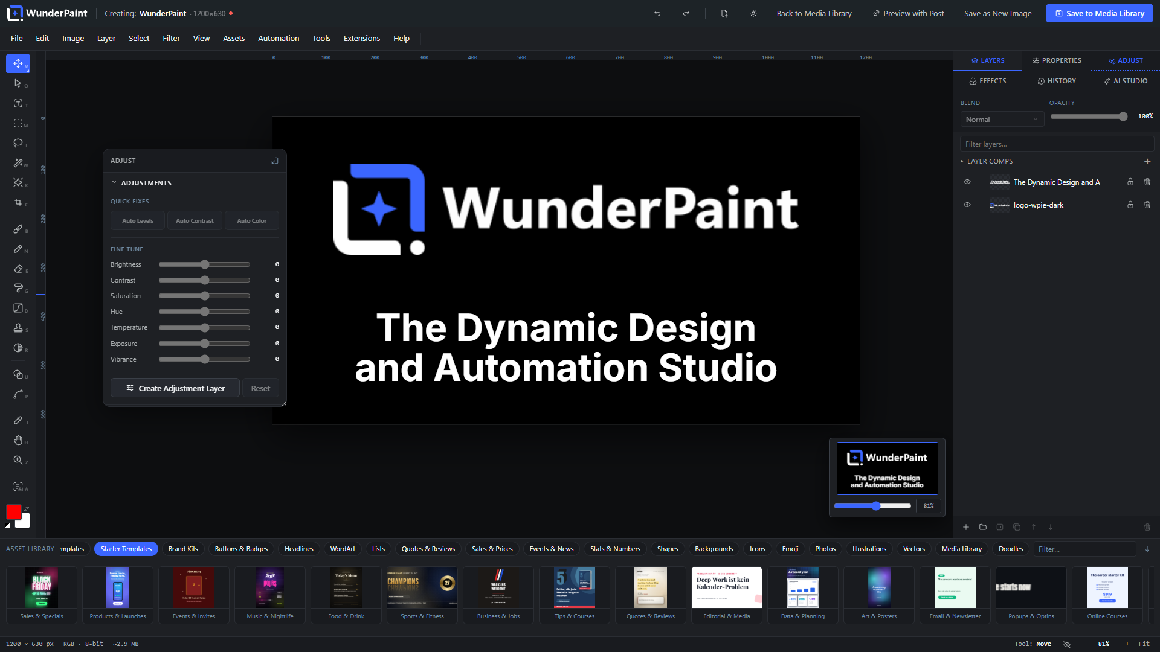Delete the logo-wpie-dark layer via trash icon
Screen dimensions: 1160x652
(x=1147, y=205)
